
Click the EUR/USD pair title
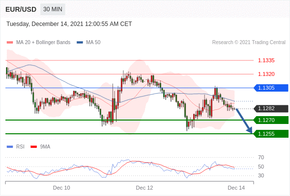pos(21,9)
